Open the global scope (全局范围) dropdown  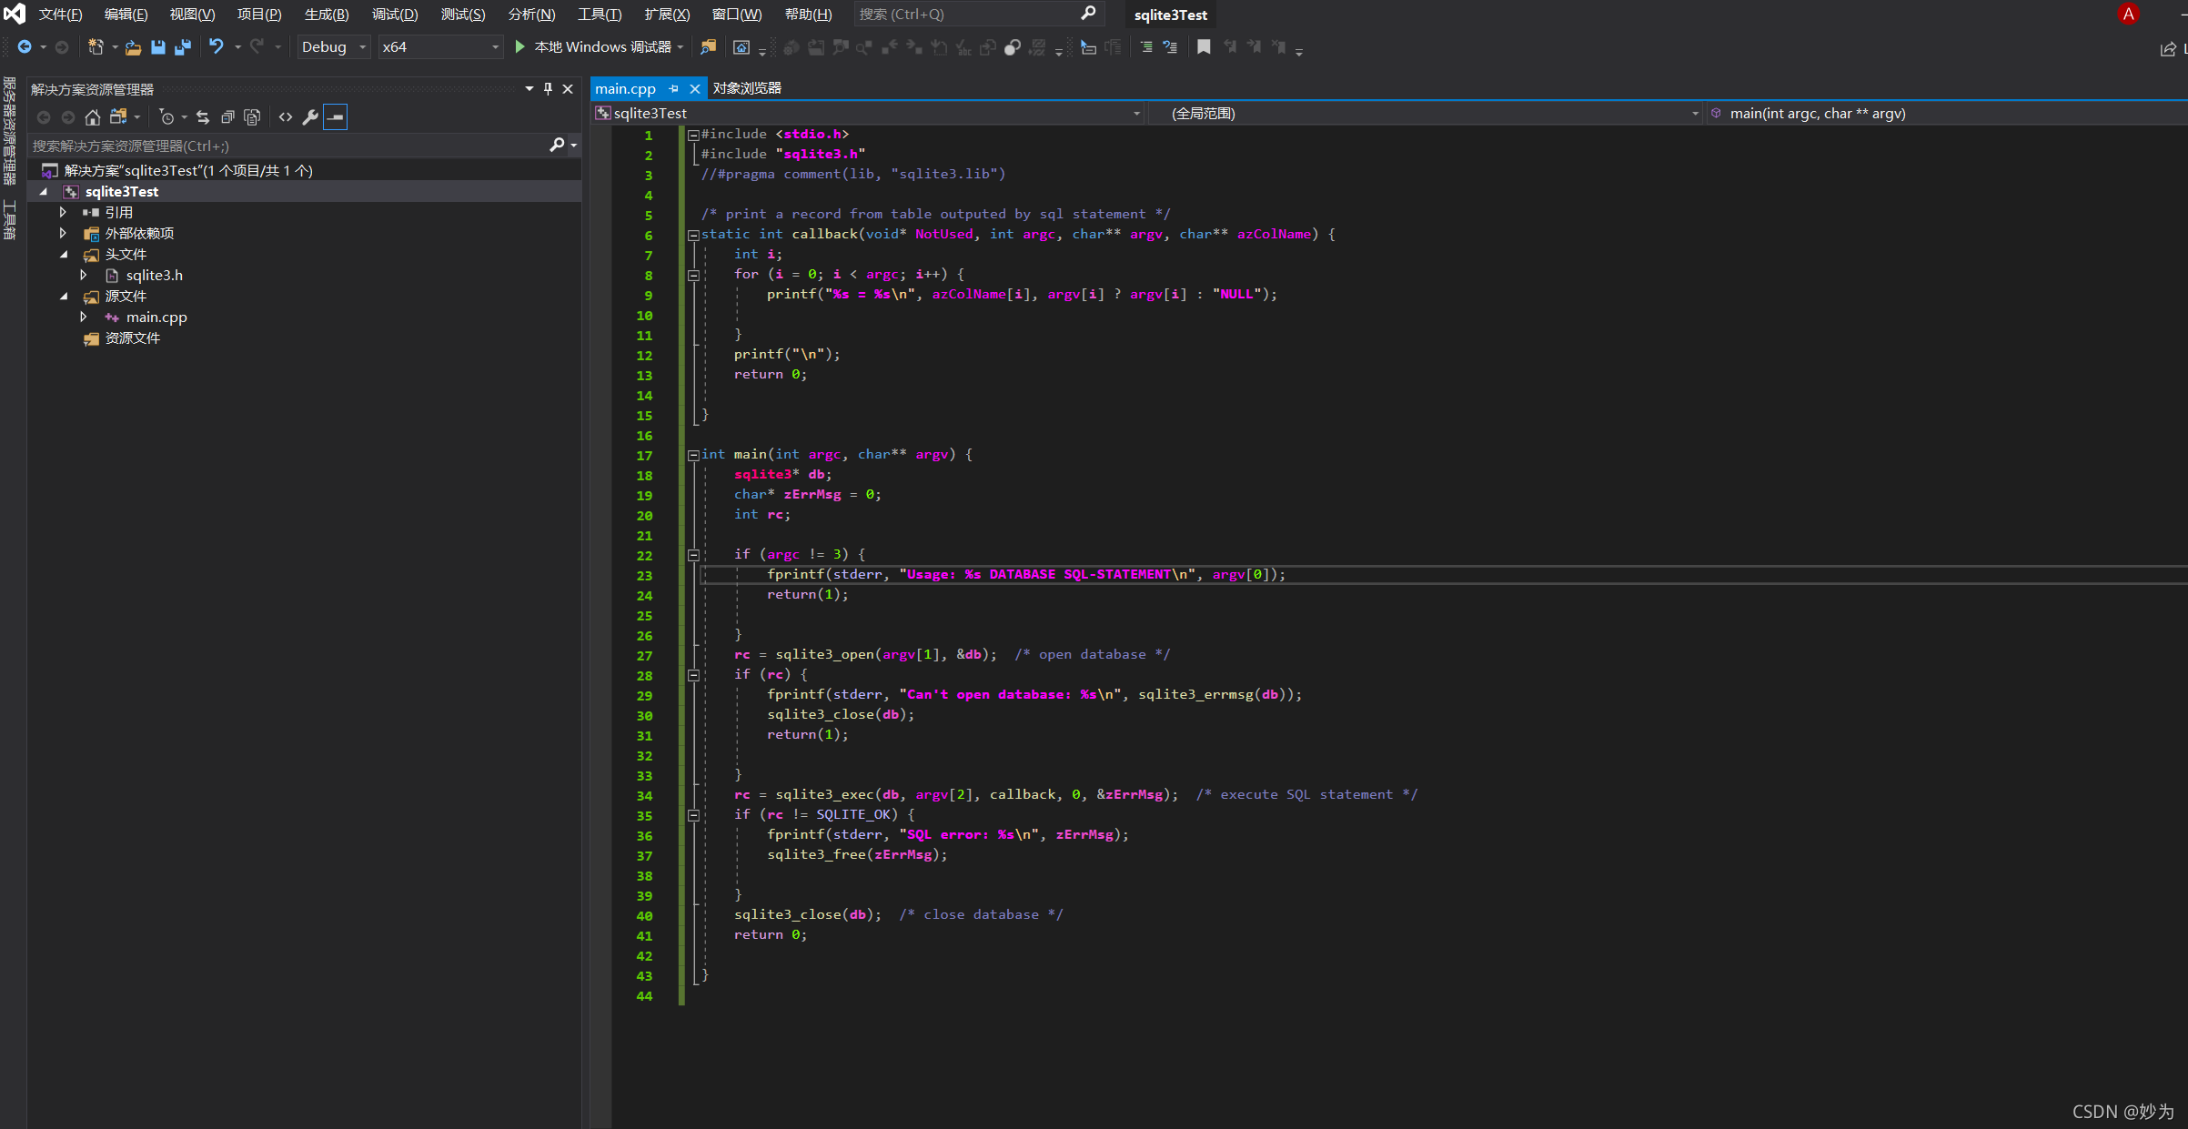coord(1427,114)
